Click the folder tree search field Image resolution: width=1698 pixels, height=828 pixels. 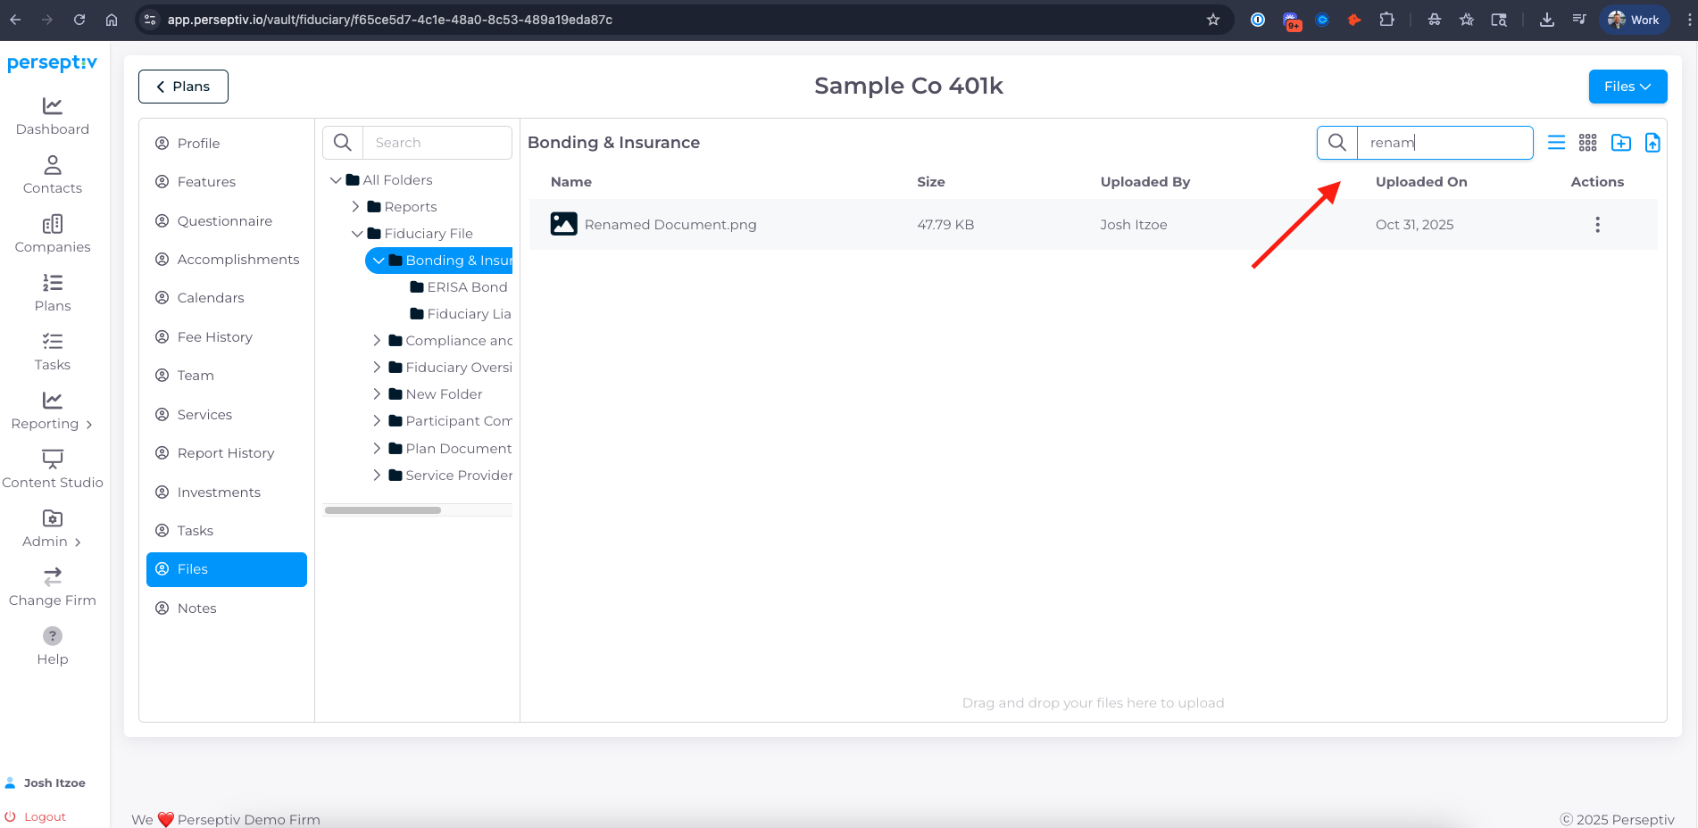pos(437,143)
